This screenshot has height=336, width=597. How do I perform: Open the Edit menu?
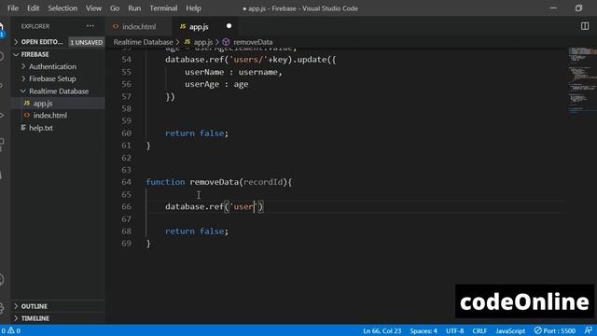click(x=34, y=8)
